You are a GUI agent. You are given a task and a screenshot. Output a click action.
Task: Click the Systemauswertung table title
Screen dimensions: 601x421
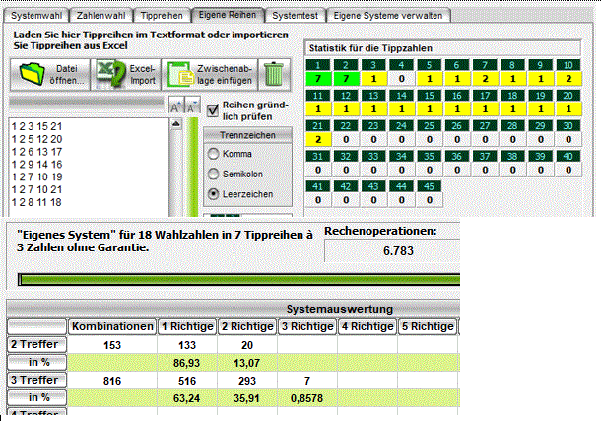[340, 309]
